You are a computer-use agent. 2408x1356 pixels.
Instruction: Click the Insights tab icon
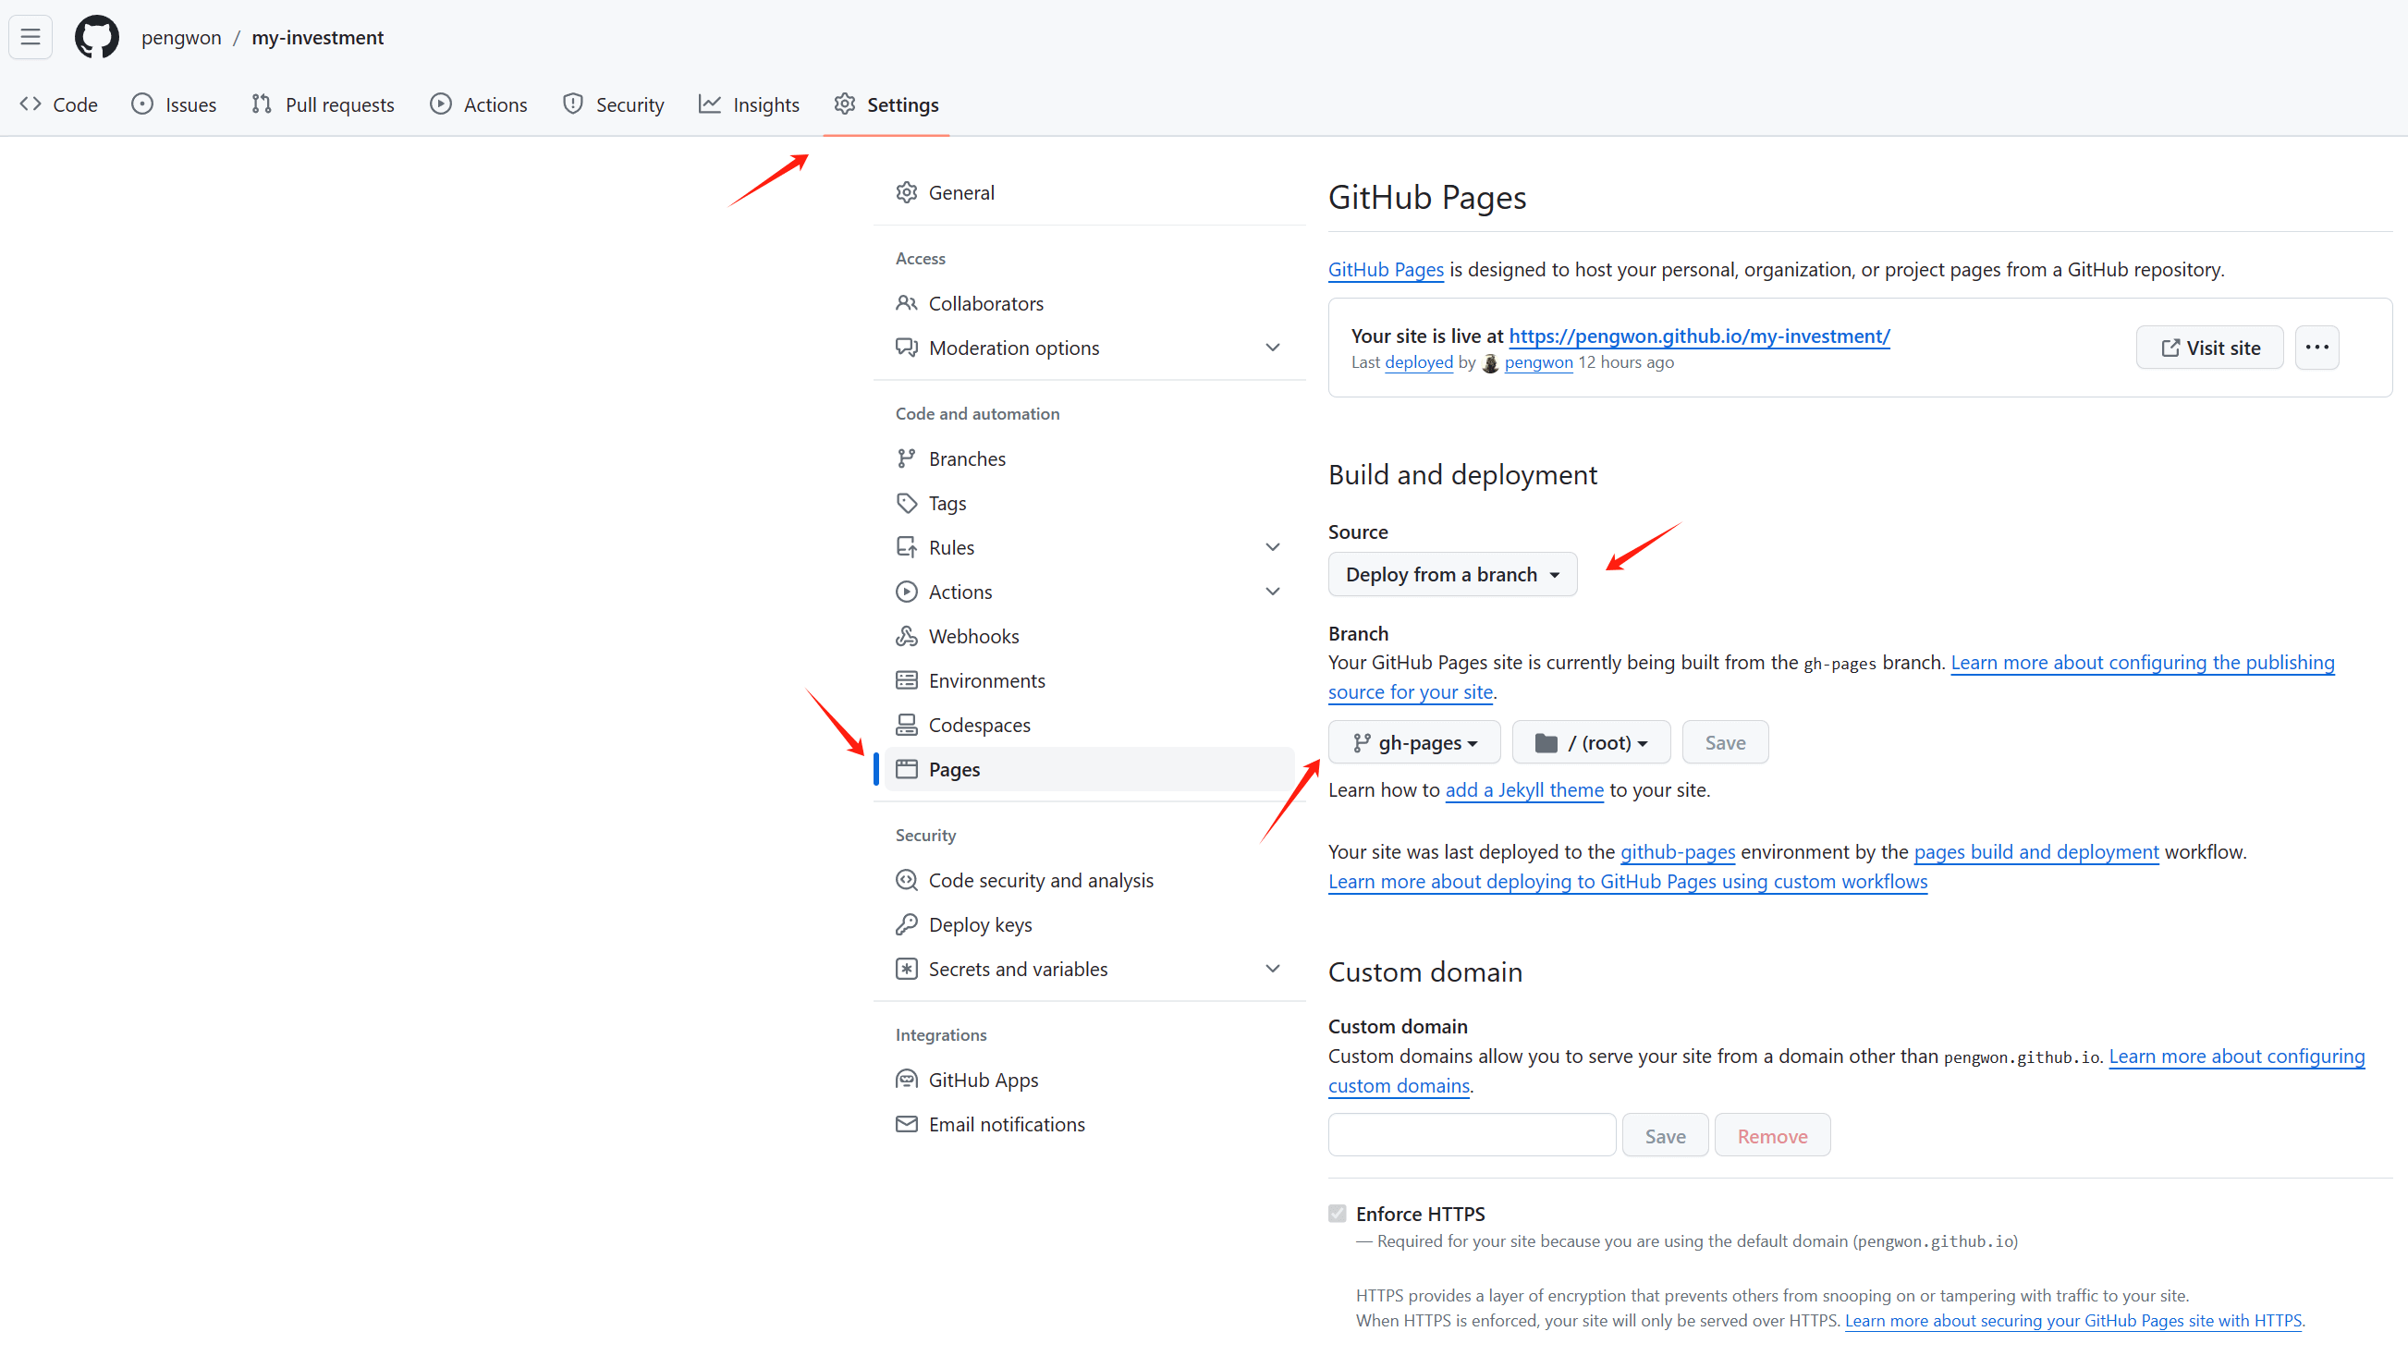point(711,104)
